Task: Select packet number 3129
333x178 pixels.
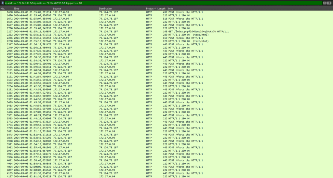Action: pyautogui.click(x=166, y=64)
